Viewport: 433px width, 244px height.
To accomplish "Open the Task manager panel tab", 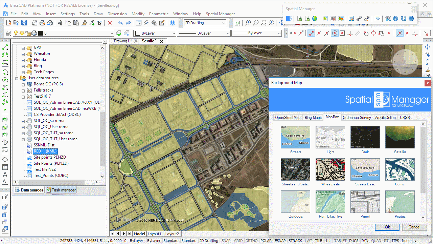I will 61,190.
